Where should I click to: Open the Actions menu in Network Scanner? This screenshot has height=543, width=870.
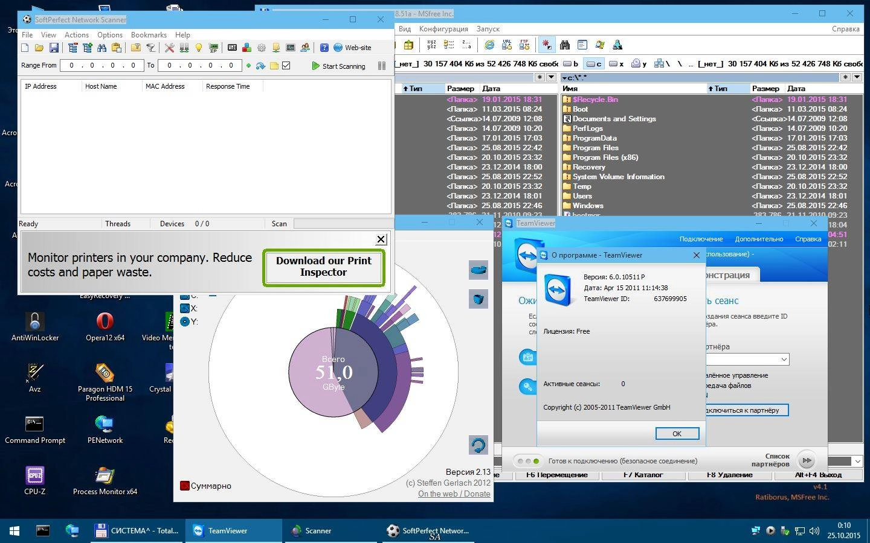pyautogui.click(x=77, y=35)
